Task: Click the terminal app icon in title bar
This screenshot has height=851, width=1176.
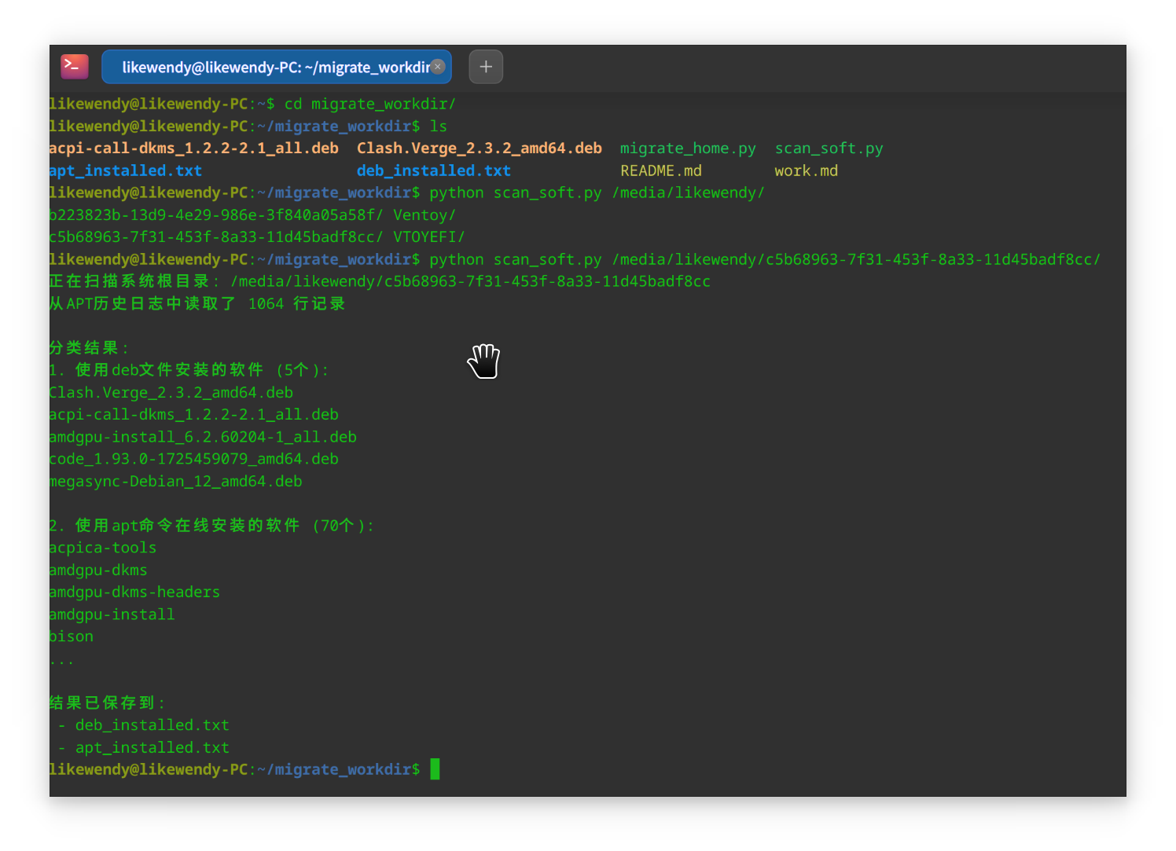Action: coord(75,67)
